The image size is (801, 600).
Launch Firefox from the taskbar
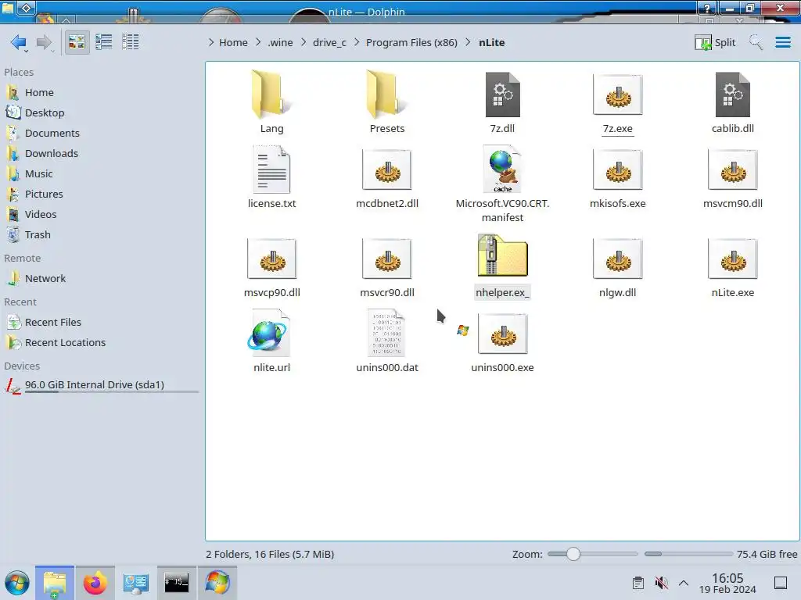(x=95, y=583)
